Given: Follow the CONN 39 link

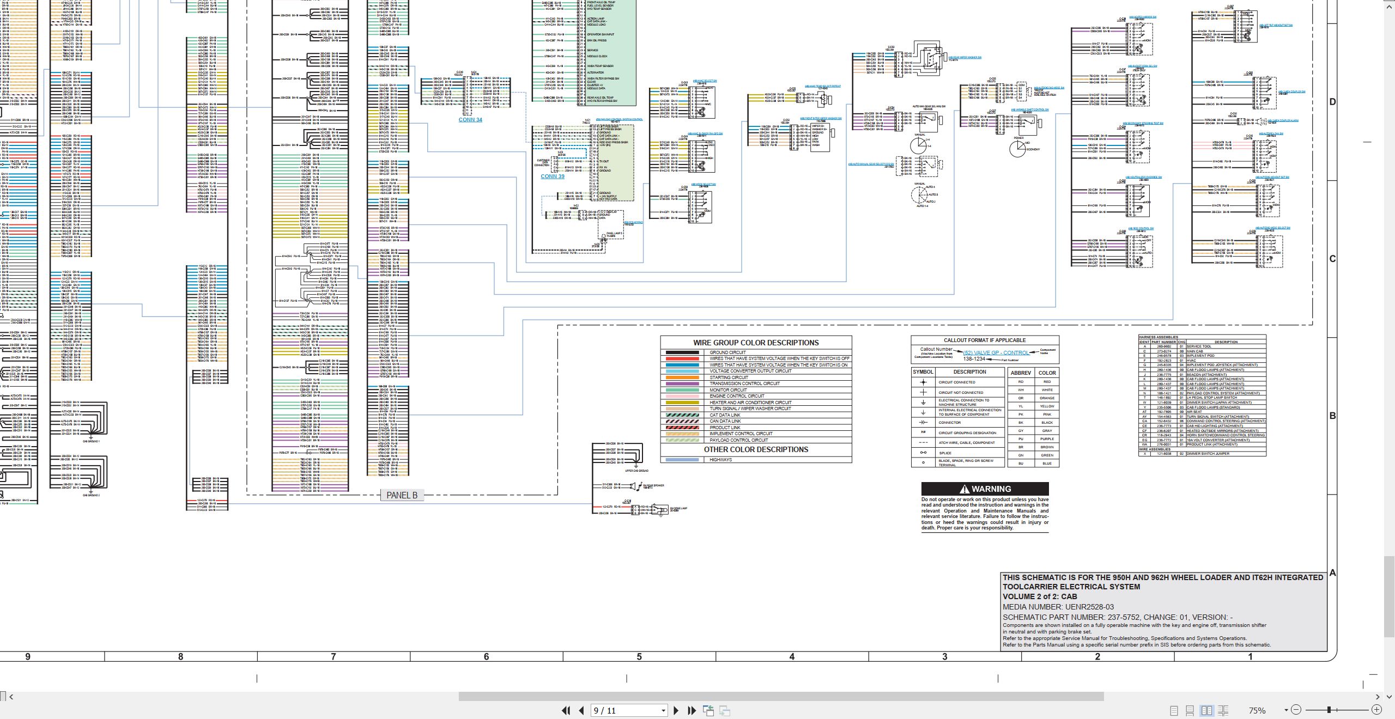Looking at the screenshot, I should point(553,176).
